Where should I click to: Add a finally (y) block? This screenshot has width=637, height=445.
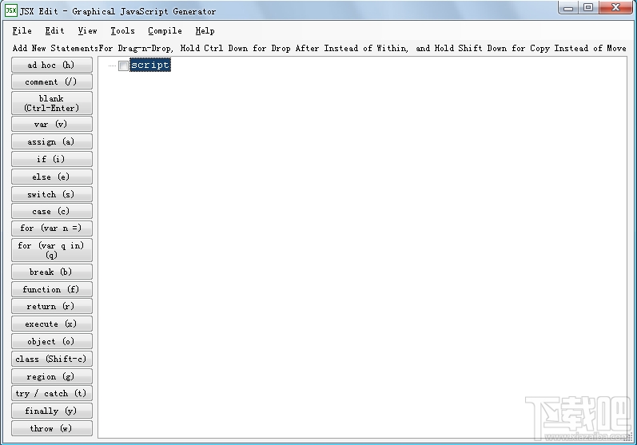point(52,411)
